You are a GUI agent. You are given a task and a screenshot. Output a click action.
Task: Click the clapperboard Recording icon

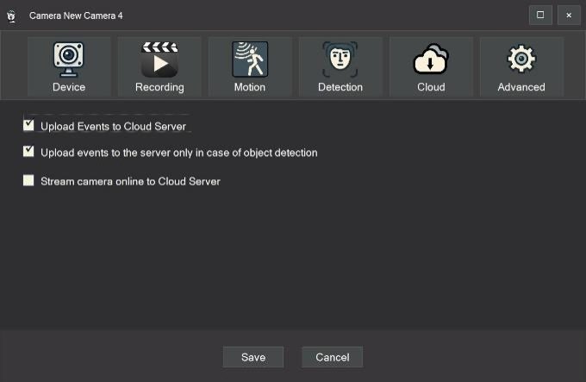[x=159, y=59]
